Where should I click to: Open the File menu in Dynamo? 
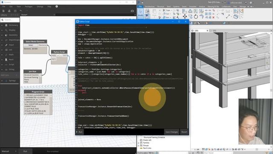(4, 6)
